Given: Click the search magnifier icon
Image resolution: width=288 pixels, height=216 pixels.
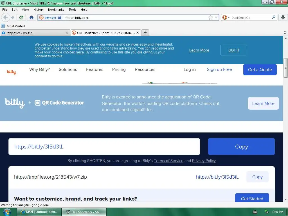Looking at the screenshot, I should pyautogui.click(x=273, y=17).
